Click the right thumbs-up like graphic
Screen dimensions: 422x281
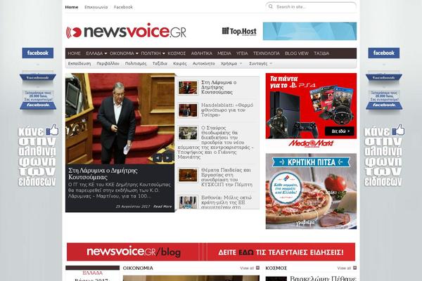[399, 130]
